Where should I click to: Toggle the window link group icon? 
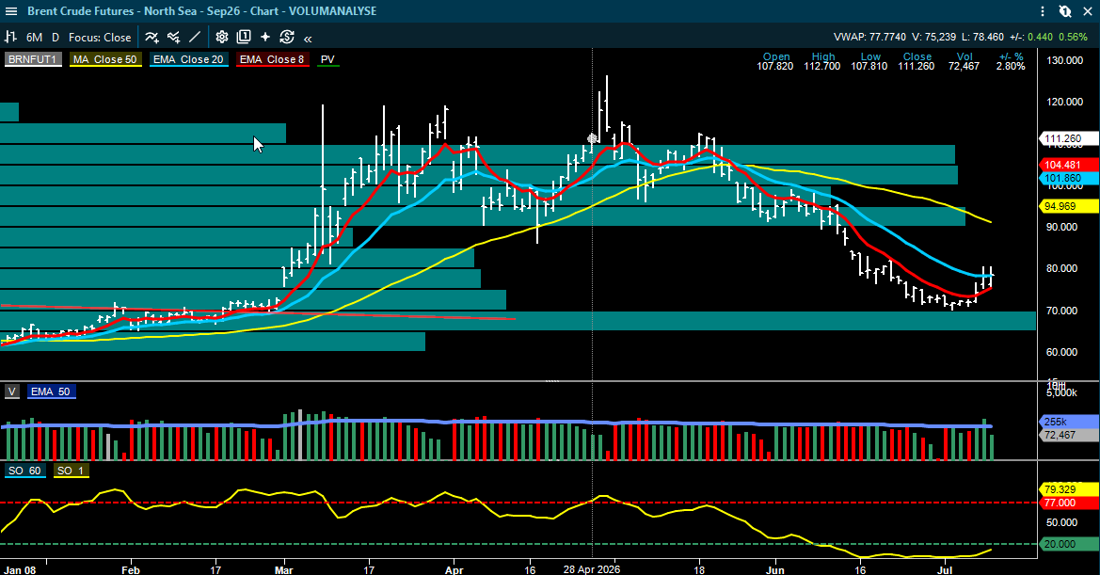coord(1065,11)
